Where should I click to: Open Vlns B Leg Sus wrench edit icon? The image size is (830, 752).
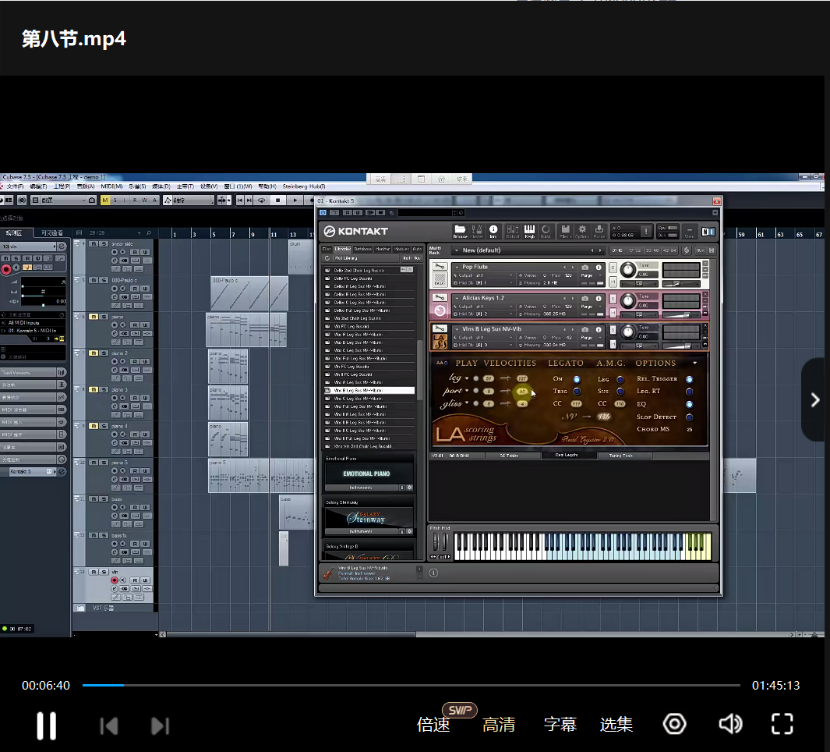pyautogui.click(x=440, y=328)
